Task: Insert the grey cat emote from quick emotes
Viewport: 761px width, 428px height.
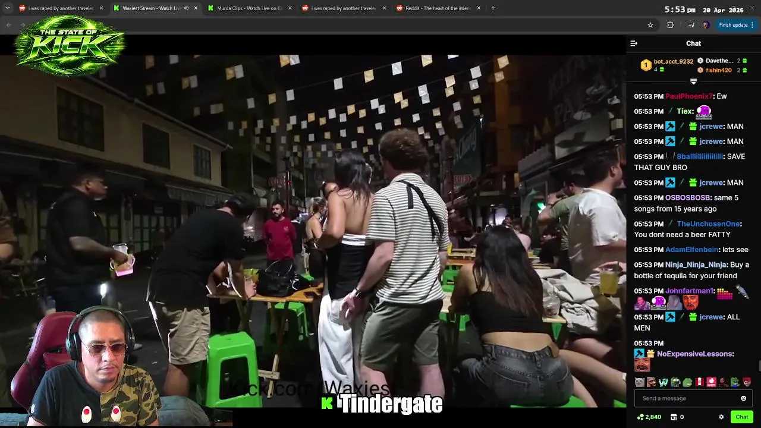Action: (639, 382)
